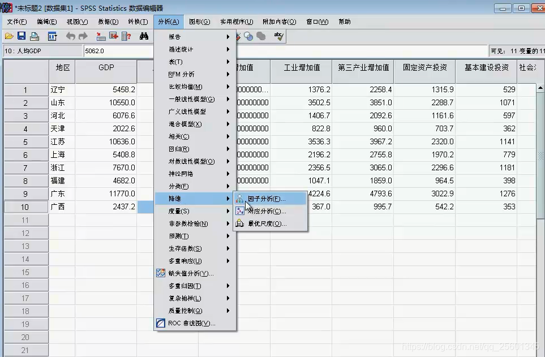Click the Print icon in toolbar
Image resolution: width=545 pixels, height=357 pixels.
34,36
